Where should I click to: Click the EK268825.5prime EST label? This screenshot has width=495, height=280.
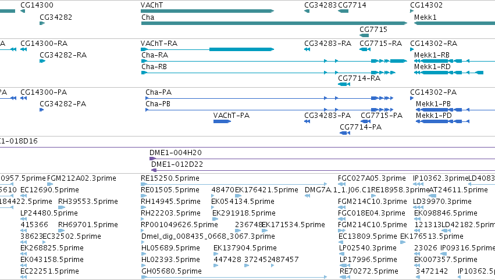[52, 248]
